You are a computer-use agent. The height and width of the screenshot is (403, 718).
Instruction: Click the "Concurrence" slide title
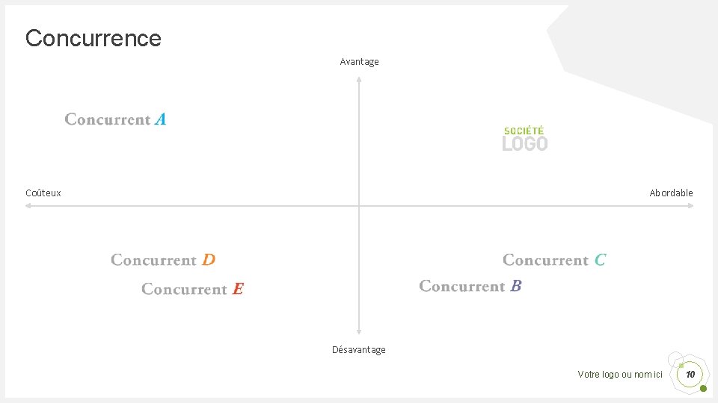click(93, 38)
